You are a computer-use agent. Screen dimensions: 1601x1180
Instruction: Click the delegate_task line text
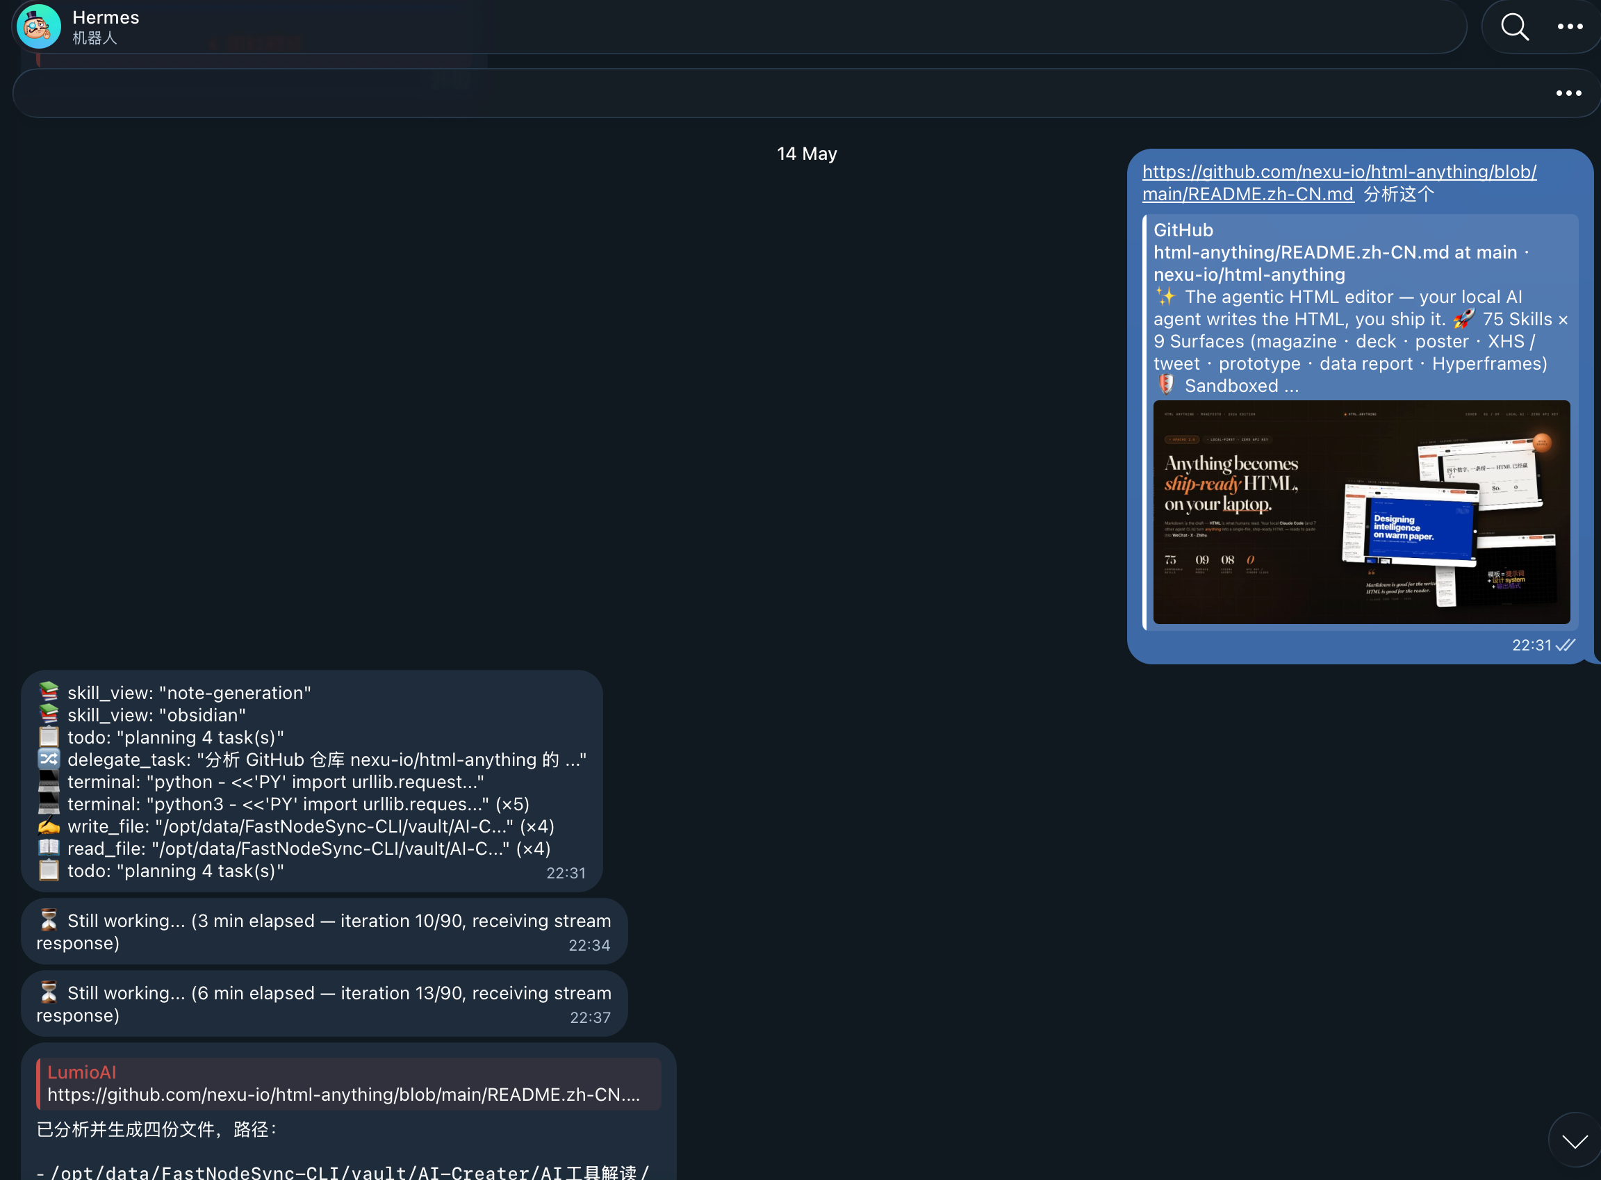pyautogui.click(x=327, y=760)
